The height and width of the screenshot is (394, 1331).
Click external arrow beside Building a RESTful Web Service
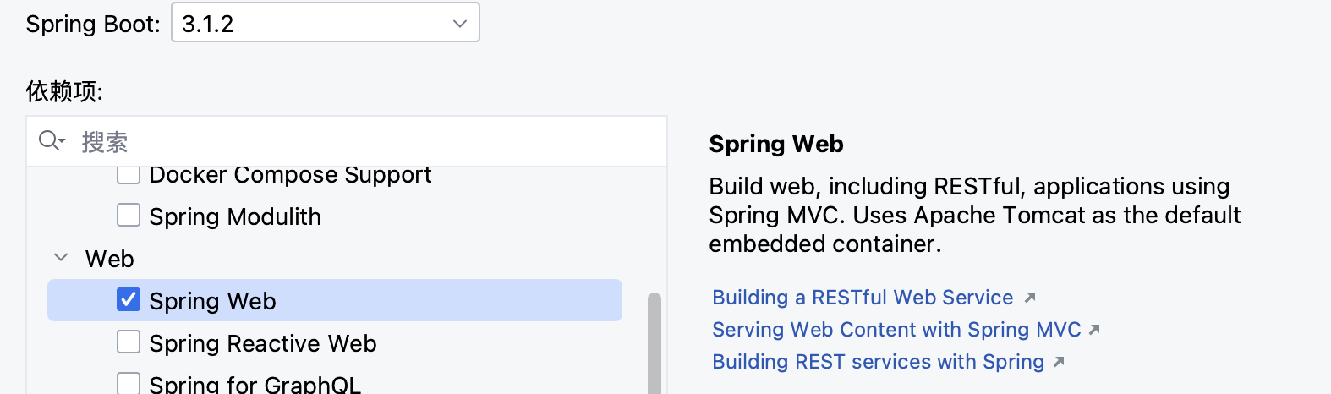pos(1029,298)
